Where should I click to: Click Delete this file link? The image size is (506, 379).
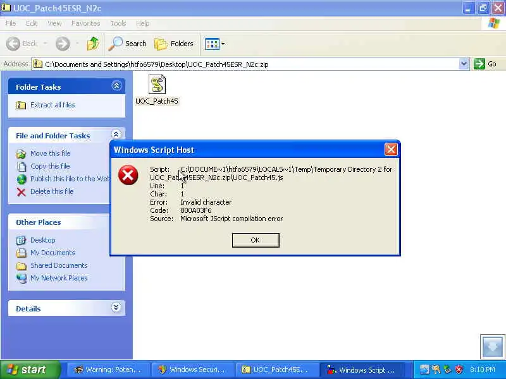[52, 191]
